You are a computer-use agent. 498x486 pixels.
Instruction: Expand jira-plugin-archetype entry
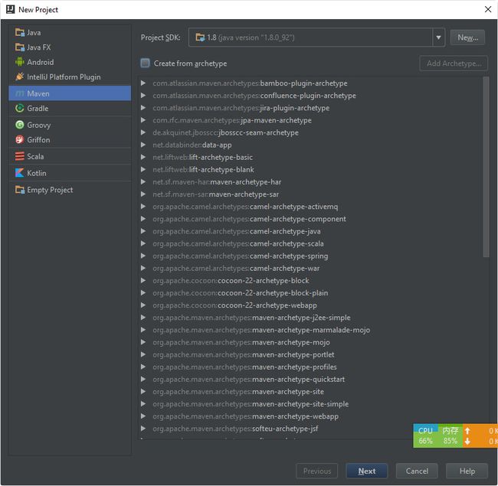143,108
